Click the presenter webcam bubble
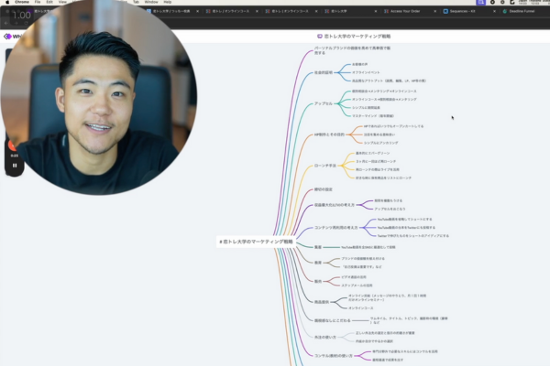Screen dimensions: 550x366 (99, 97)
